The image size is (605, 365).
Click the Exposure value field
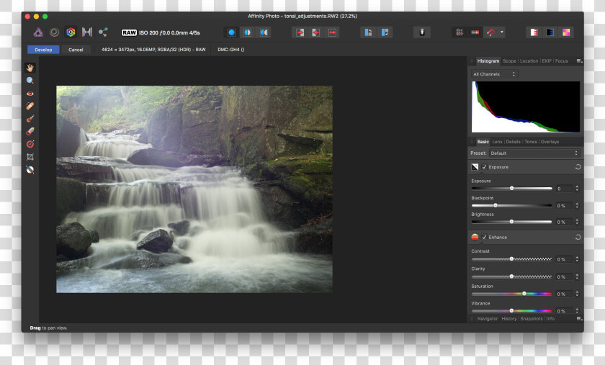565,189
